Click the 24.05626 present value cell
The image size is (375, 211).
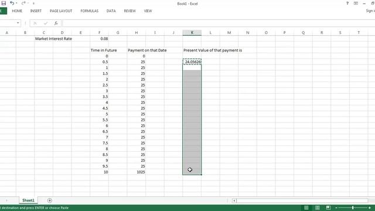[192, 62]
